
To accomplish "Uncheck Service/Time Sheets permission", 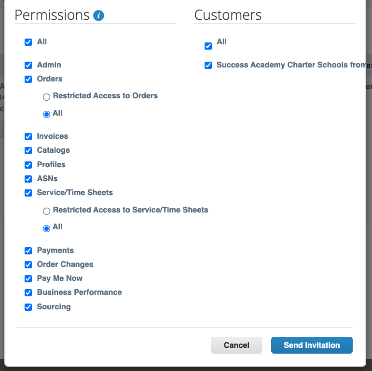I will pos(28,193).
